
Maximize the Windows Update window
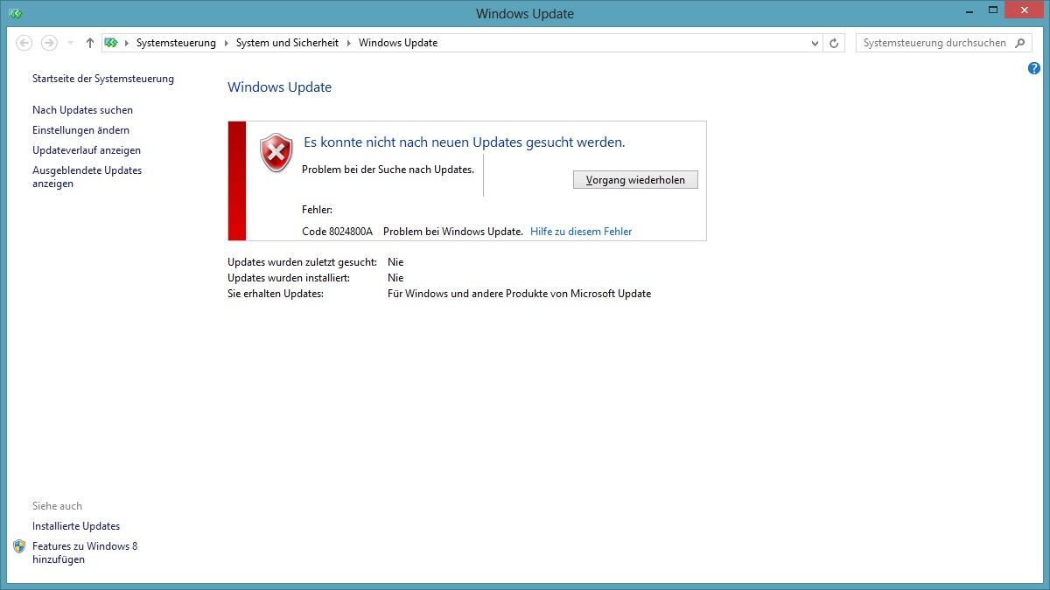(991, 10)
